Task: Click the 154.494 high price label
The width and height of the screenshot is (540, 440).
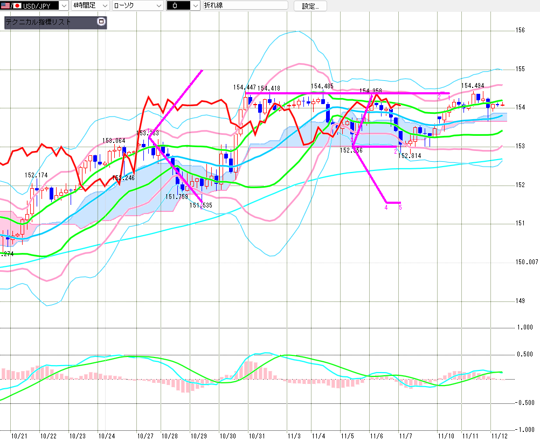Action: pyautogui.click(x=472, y=86)
